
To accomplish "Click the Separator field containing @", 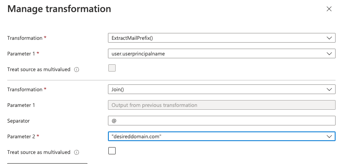I will [x=222, y=121].
